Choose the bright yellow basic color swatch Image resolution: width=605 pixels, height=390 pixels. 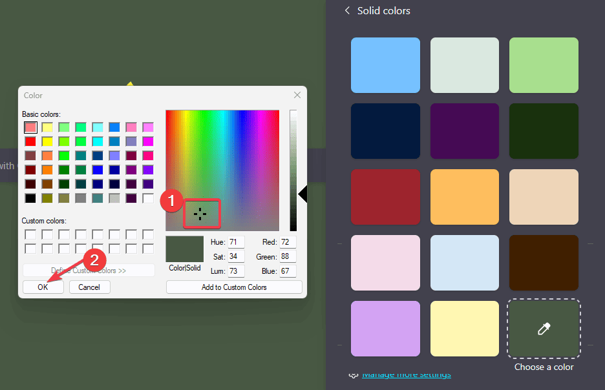47,141
